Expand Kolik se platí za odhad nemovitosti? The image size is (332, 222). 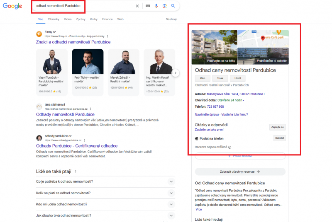pyautogui.click(x=105, y=193)
